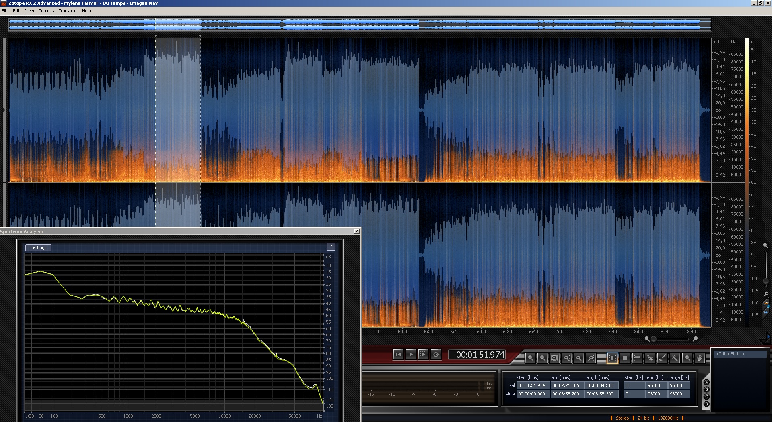Select the time selection tool
The height and width of the screenshot is (422, 772).
612,358
